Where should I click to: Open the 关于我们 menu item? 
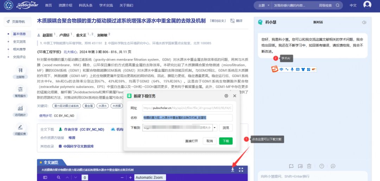(x=126, y=5)
